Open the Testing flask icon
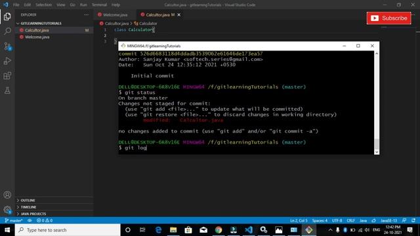 pyautogui.click(x=7, y=90)
